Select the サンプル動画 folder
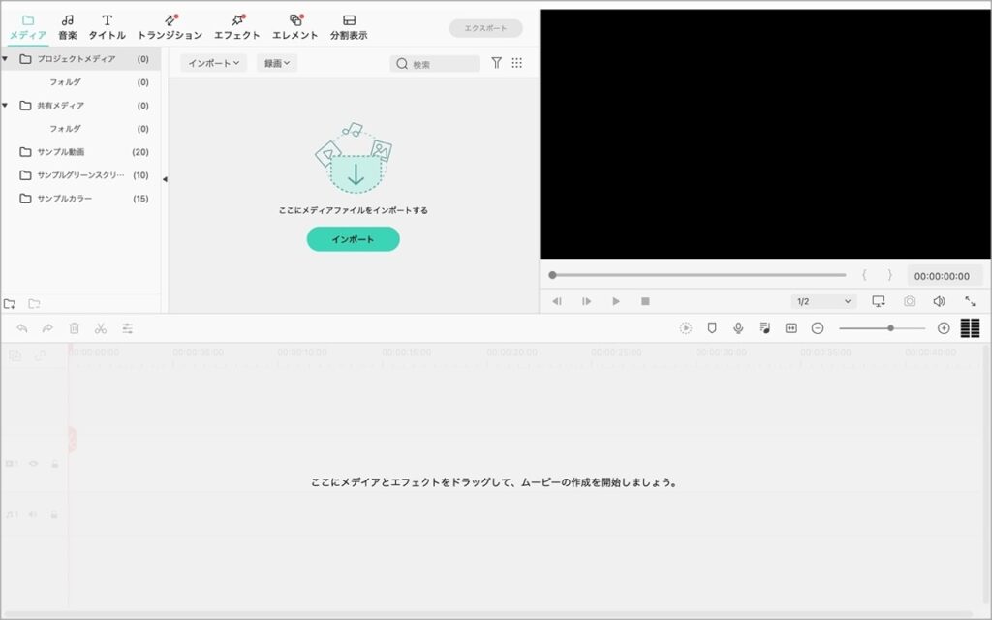The width and height of the screenshot is (992, 620). click(x=82, y=152)
